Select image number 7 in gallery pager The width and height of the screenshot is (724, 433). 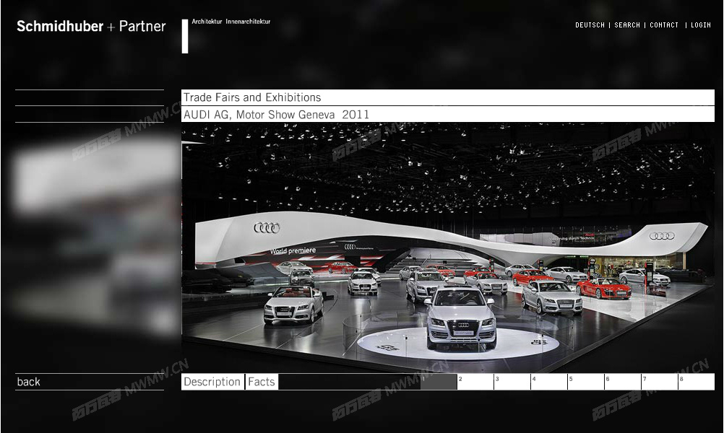point(660,382)
